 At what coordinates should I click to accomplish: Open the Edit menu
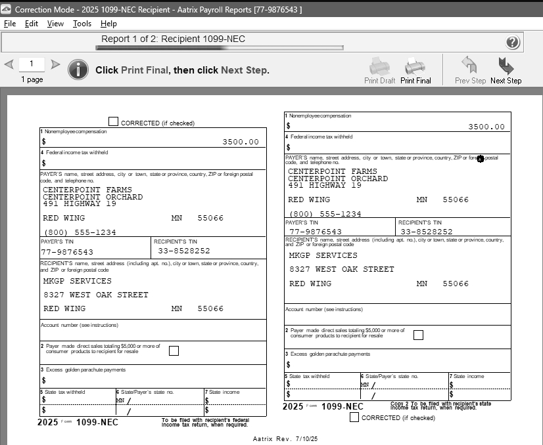point(32,24)
